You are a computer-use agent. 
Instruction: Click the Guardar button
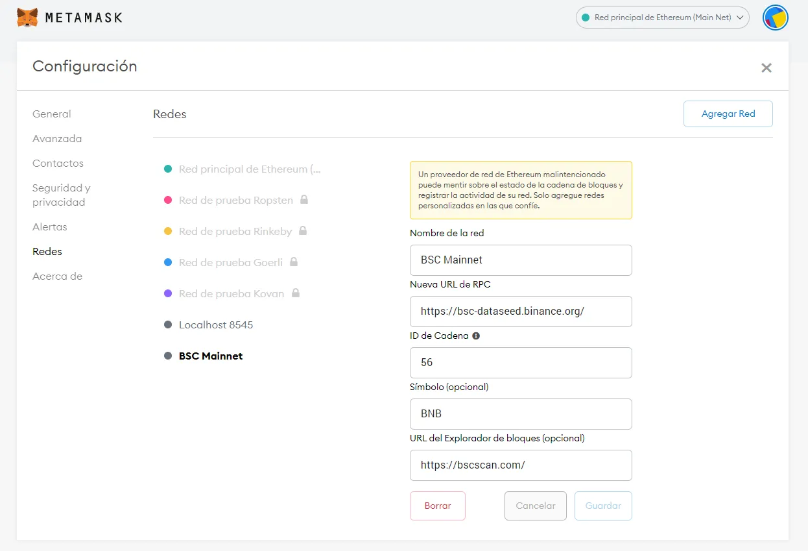click(x=603, y=506)
